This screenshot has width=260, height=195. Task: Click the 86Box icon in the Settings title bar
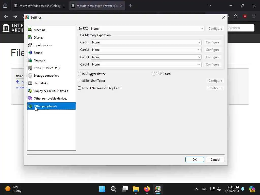click(27, 18)
